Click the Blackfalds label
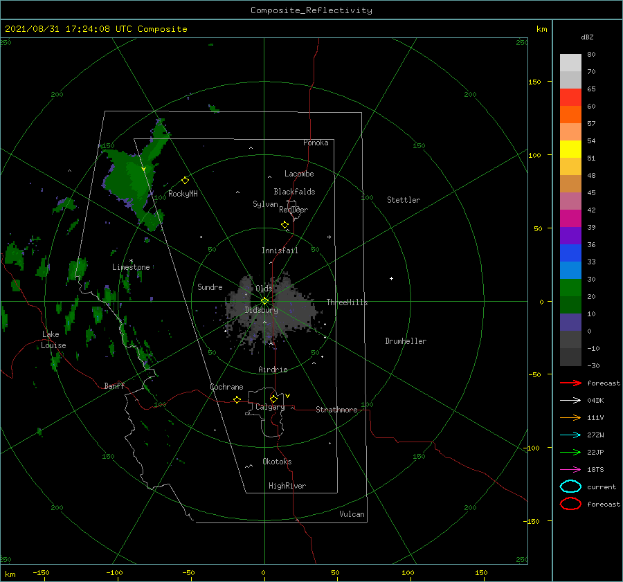623x582 pixels. tap(294, 192)
